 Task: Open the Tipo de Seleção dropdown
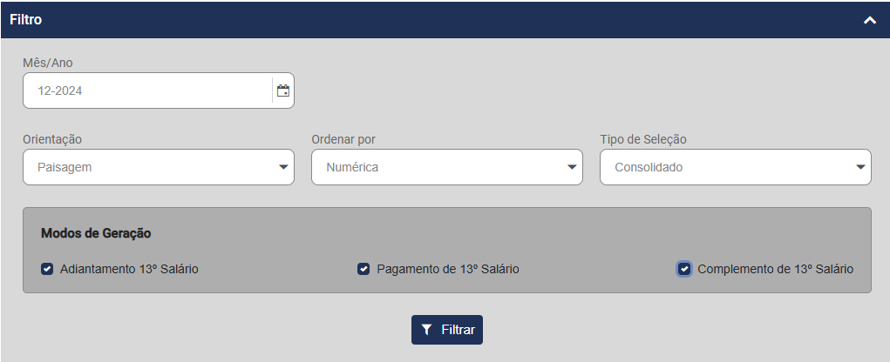pos(724,167)
